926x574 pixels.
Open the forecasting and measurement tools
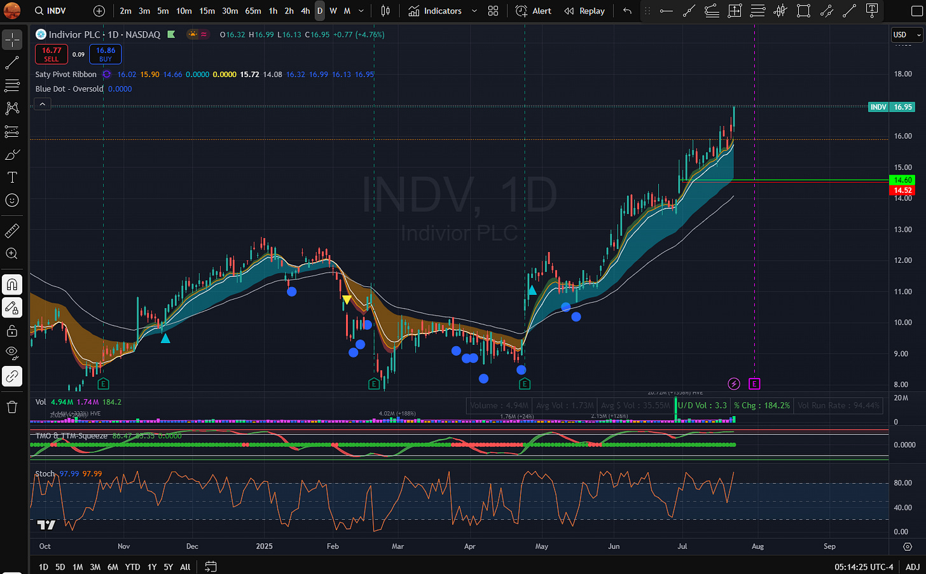12,131
